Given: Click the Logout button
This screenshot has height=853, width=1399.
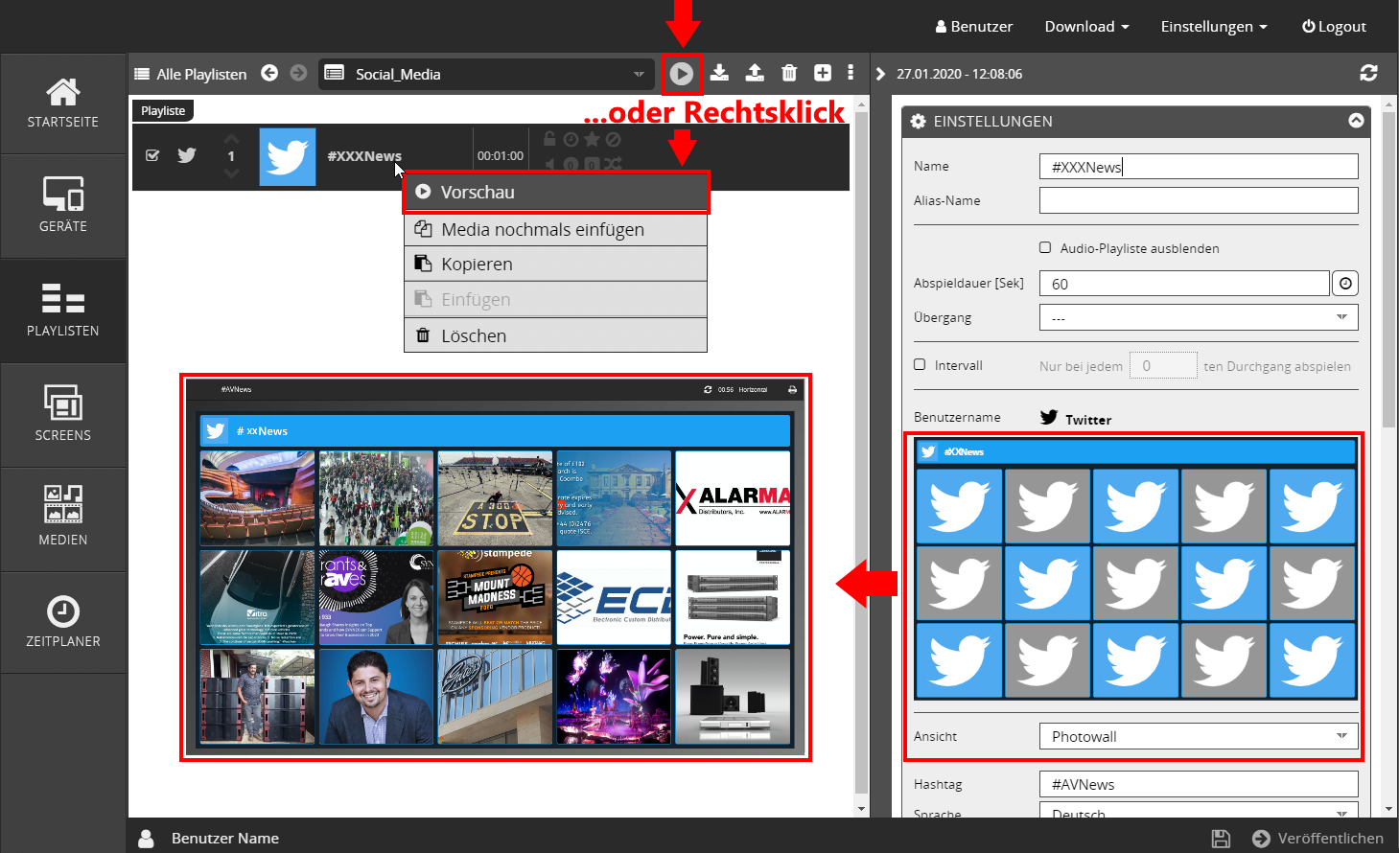Looking at the screenshot, I should (x=1334, y=27).
